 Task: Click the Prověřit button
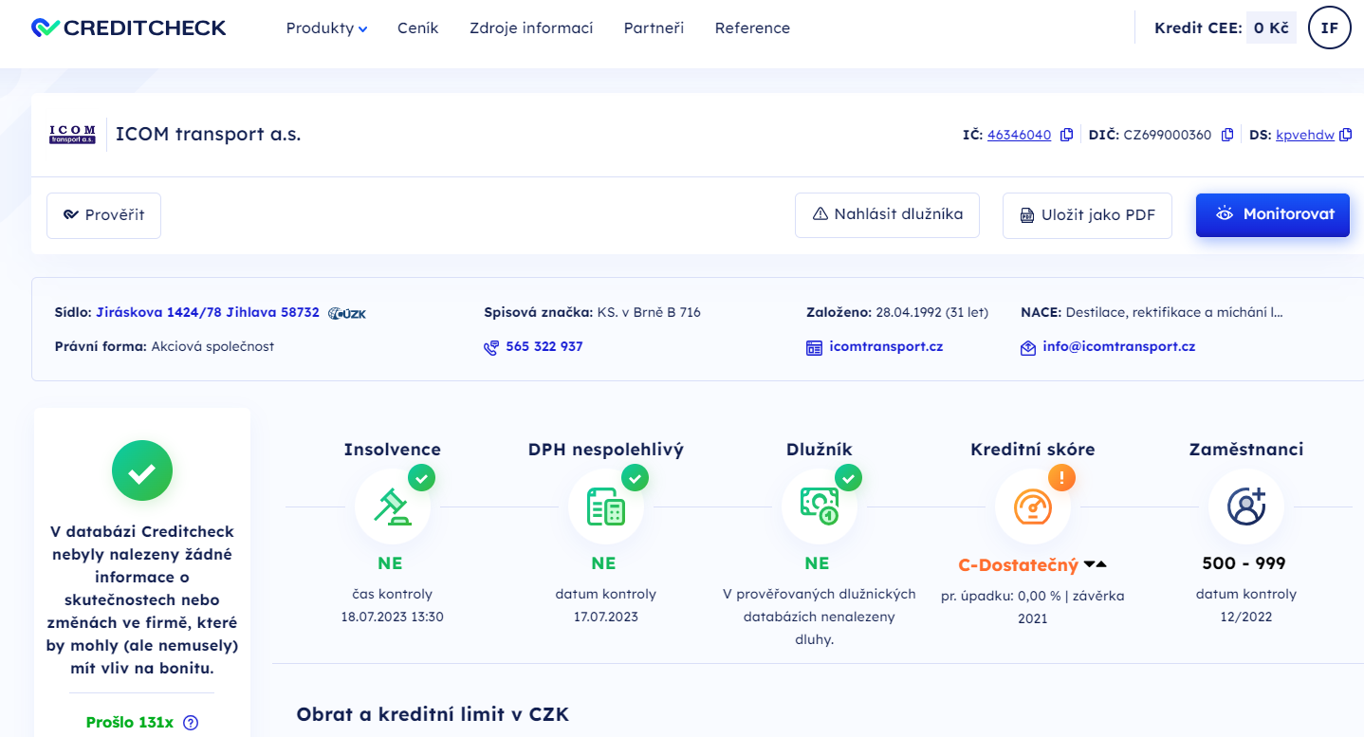click(x=103, y=215)
